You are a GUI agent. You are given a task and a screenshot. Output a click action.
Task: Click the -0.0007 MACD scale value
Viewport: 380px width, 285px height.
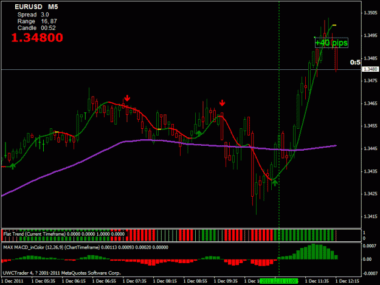[x=370, y=273]
